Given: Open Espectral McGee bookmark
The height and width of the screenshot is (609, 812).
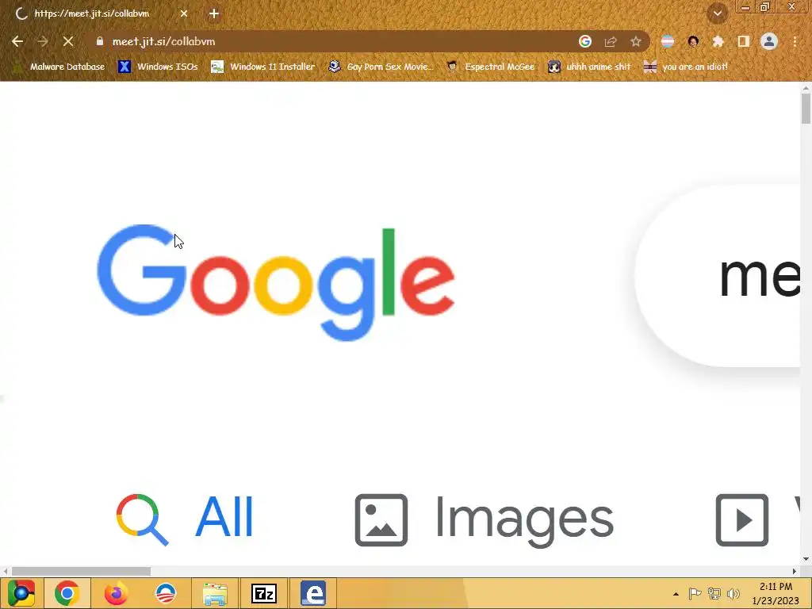Looking at the screenshot, I should click(x=490, y=67).
